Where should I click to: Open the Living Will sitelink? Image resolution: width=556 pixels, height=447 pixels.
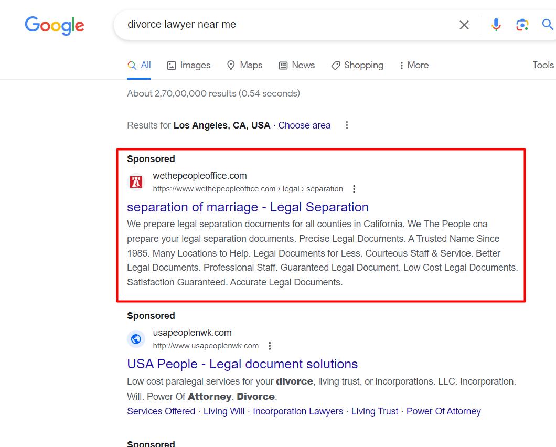point(224,411)
